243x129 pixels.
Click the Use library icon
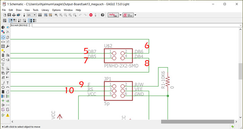(40, 15)
